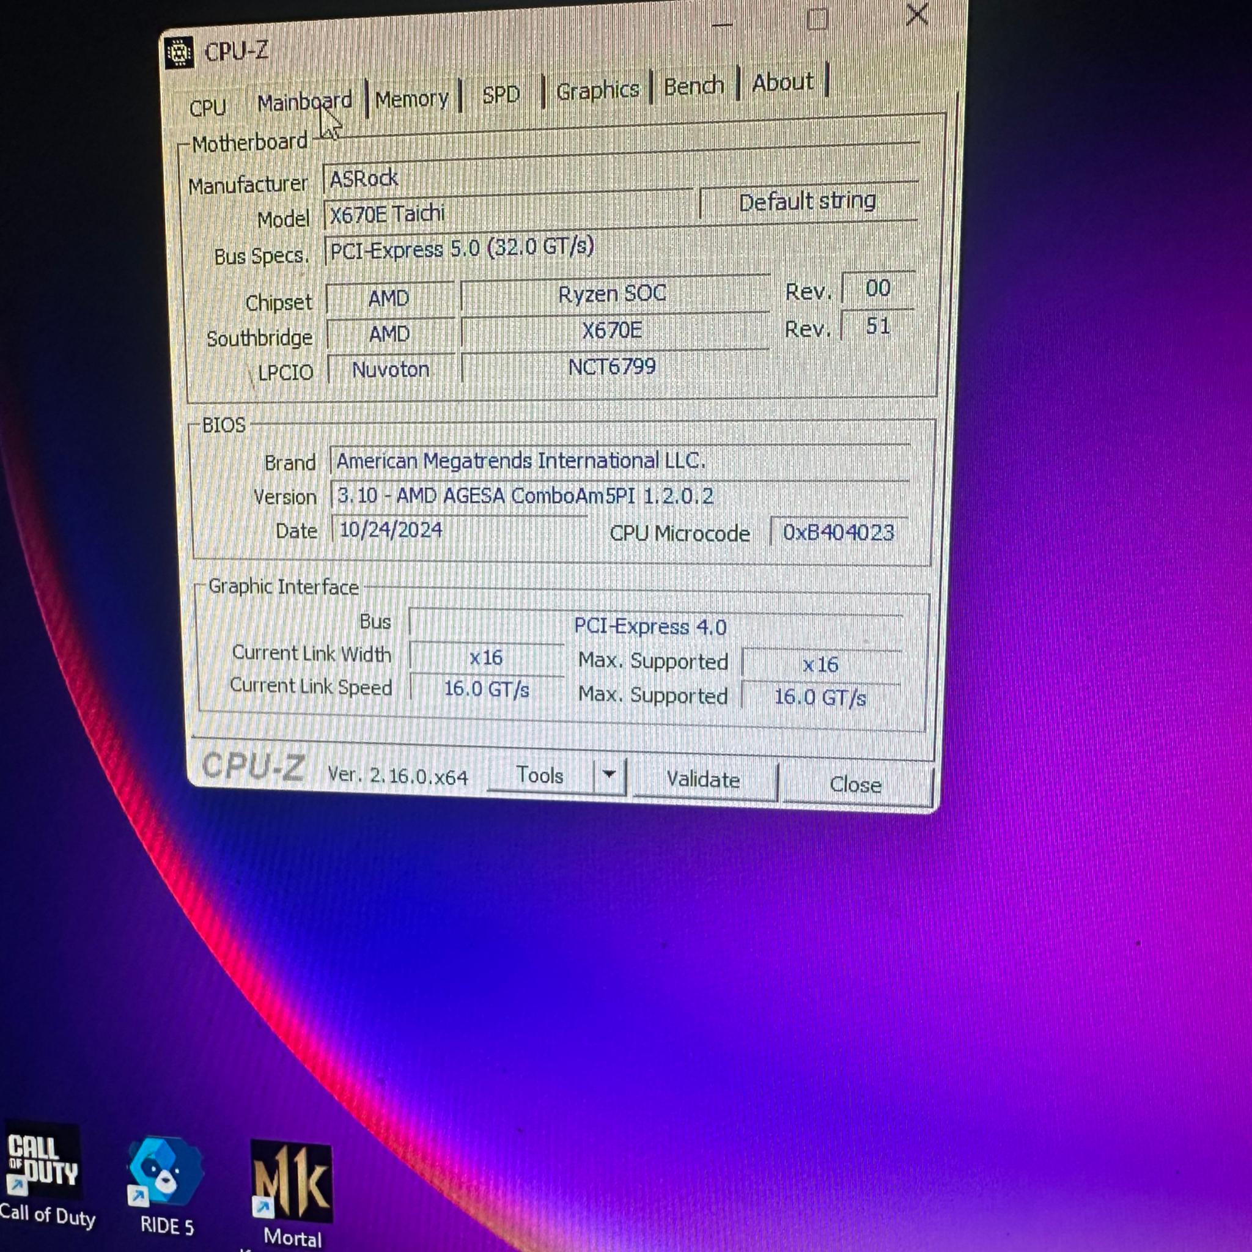Viewport: 1252px width, 1252px height.
Task: Open the About tab
Action: click(x=782, y=83)
